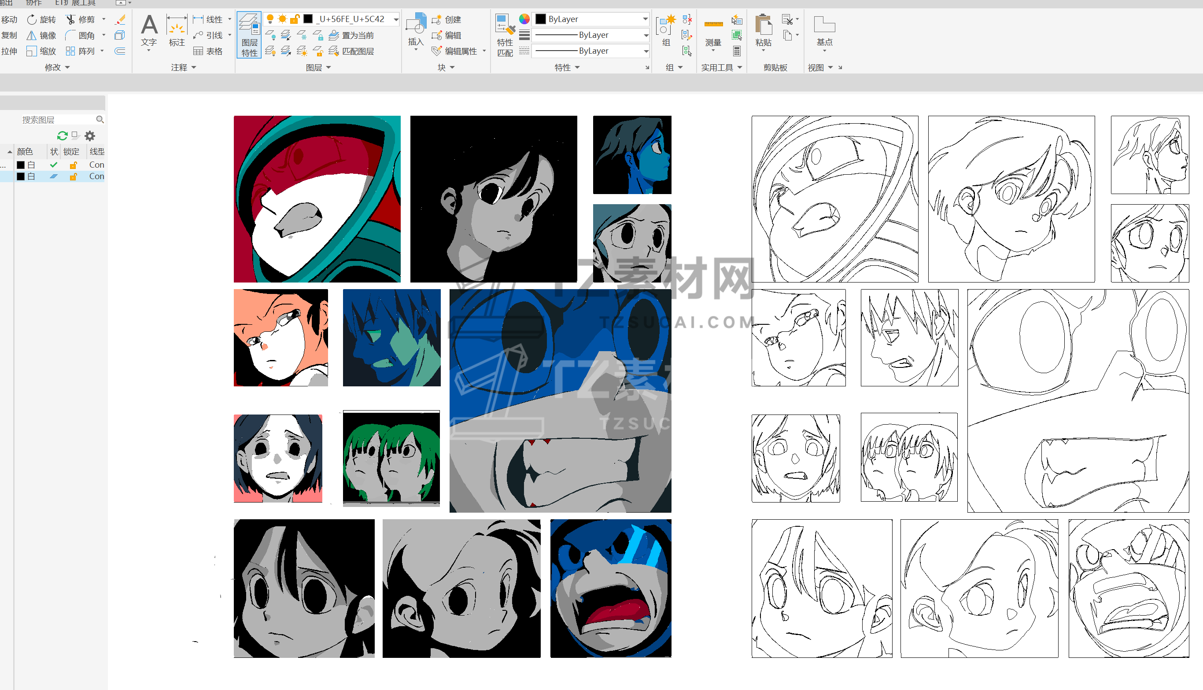Toggle lock on the first layer row
The width and height of the screenshot is (1203, 690).
pos(73,165)
